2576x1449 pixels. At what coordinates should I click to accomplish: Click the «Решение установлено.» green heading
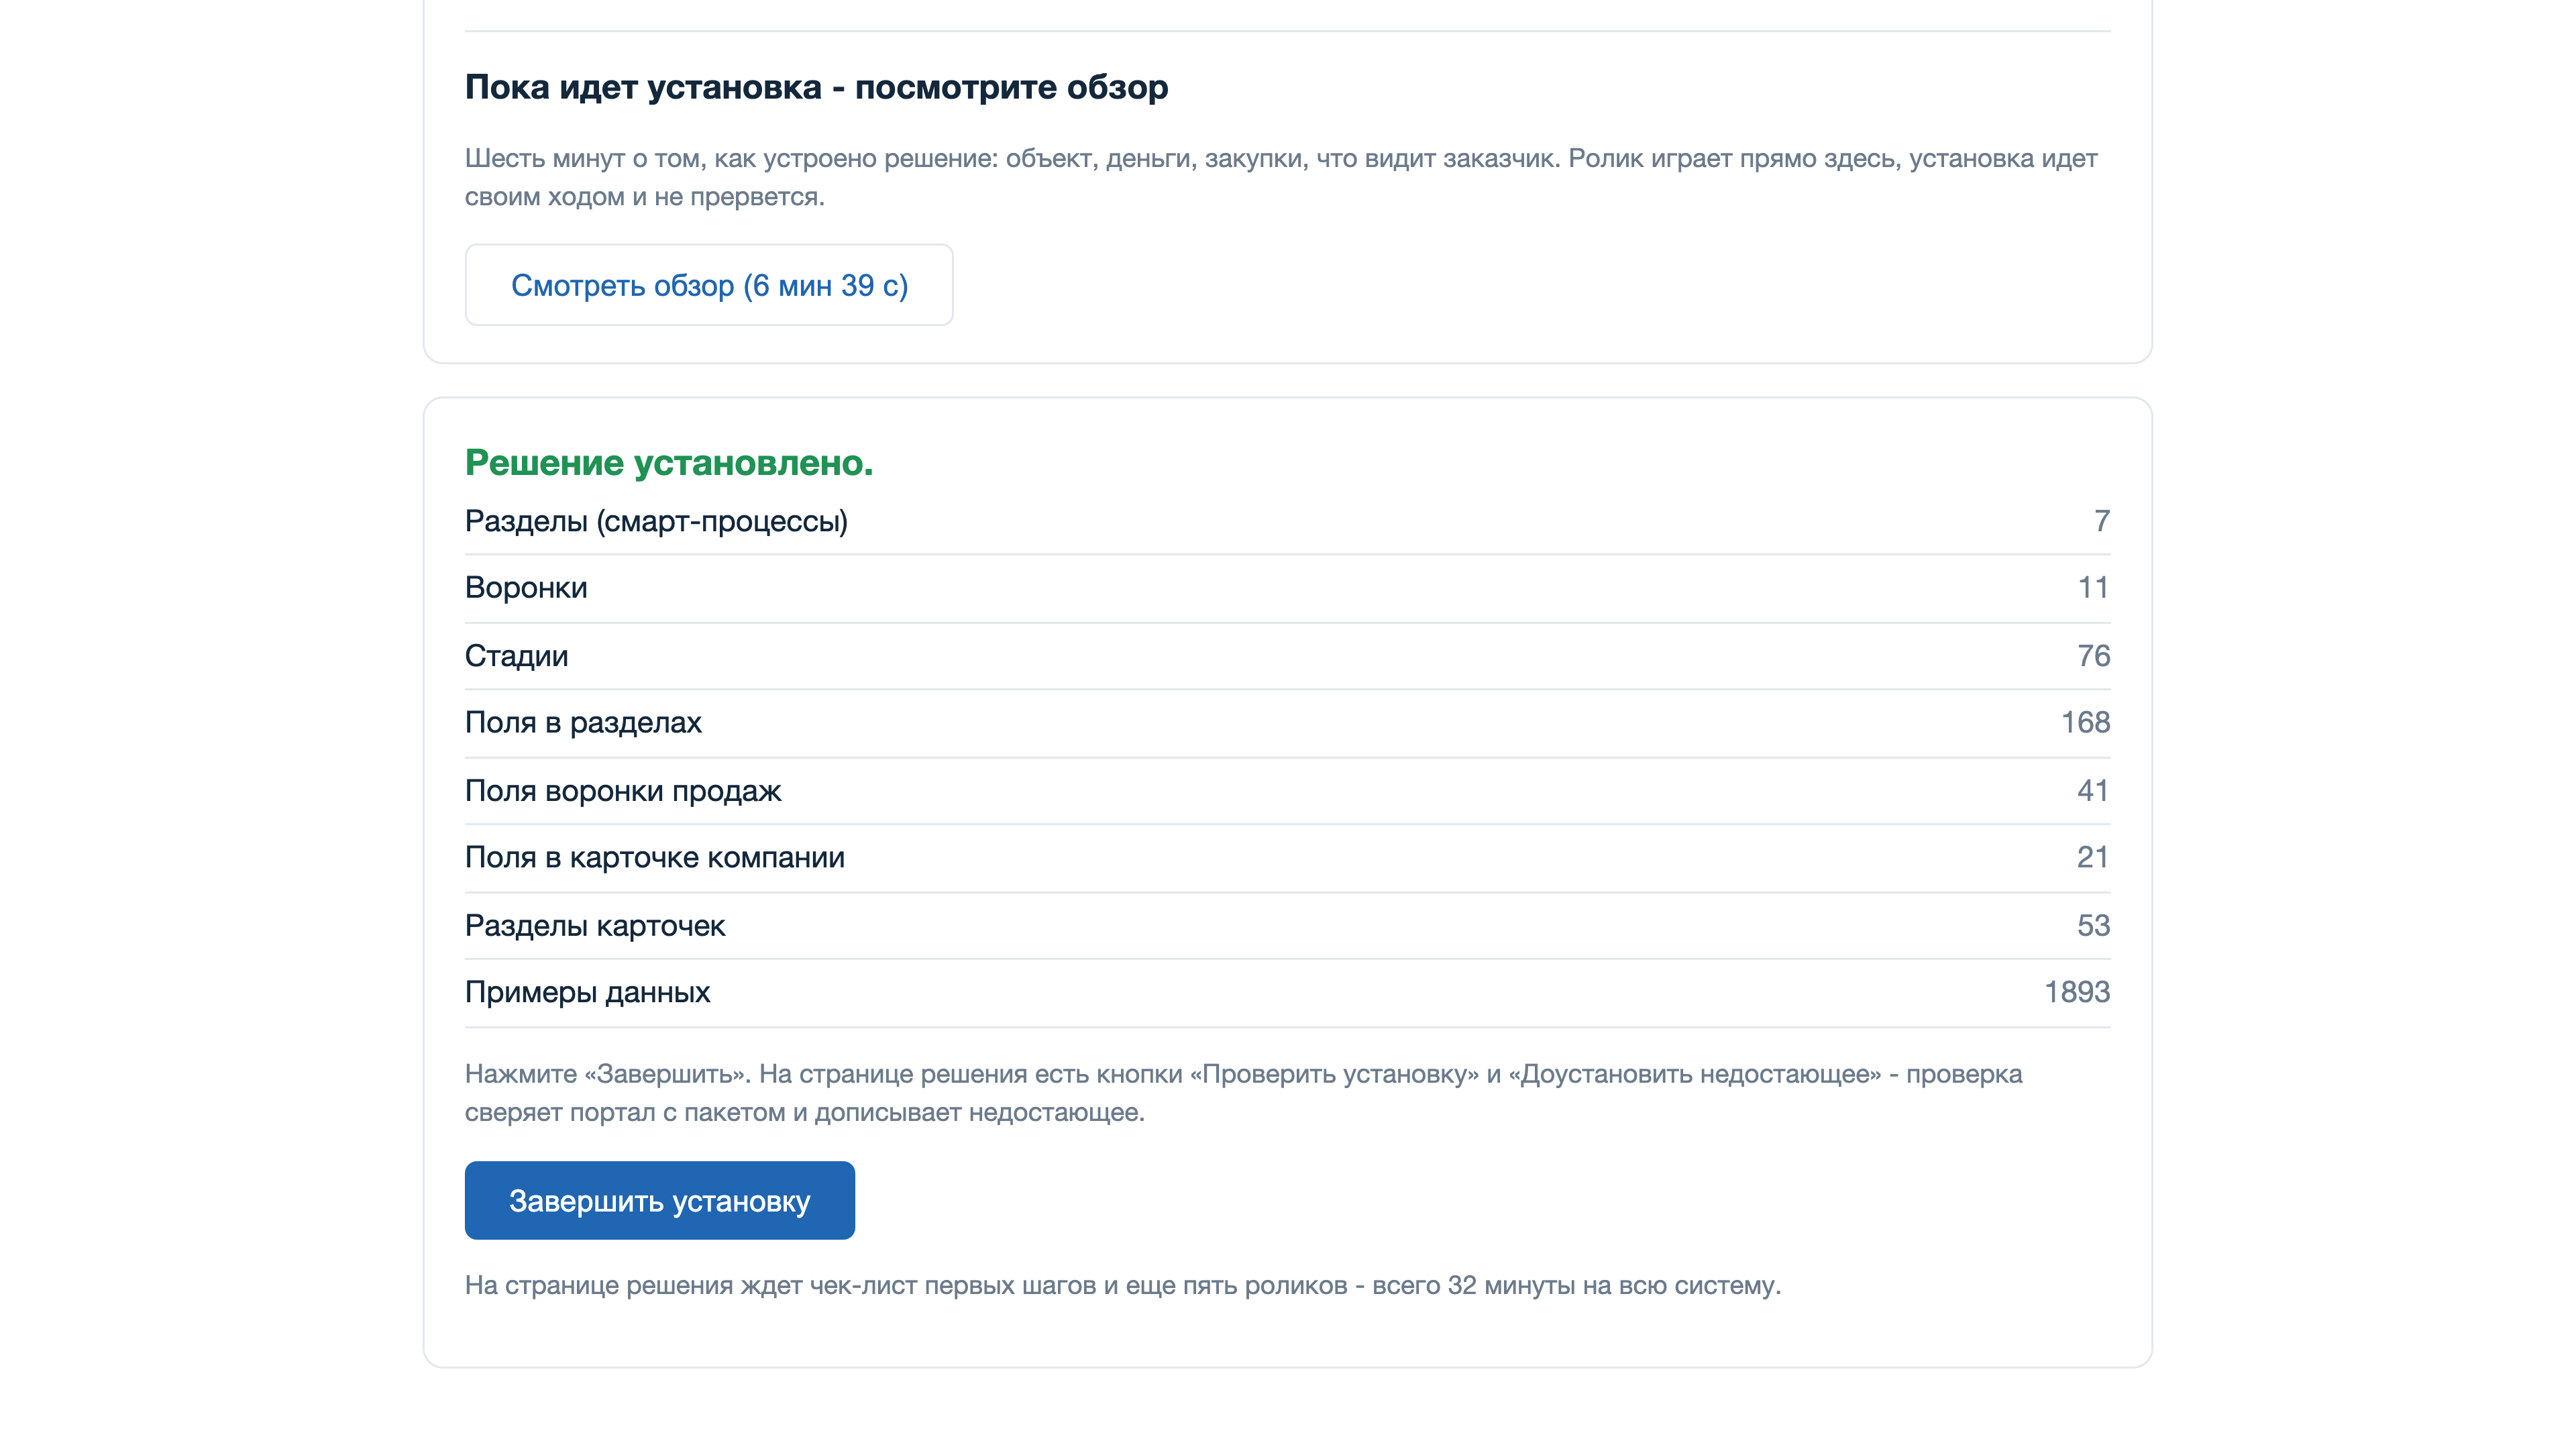coord(669,463)
